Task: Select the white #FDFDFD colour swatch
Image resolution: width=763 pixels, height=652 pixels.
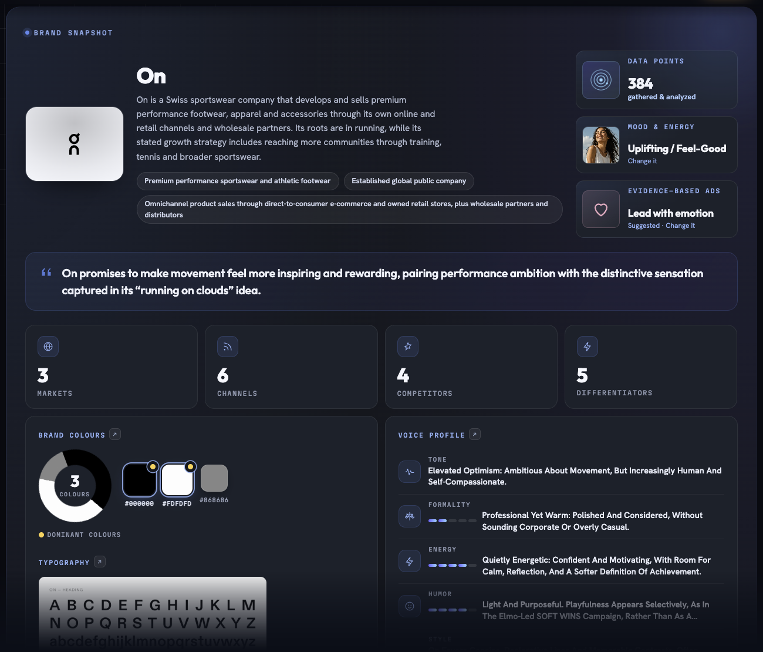Action: [177, 480]
